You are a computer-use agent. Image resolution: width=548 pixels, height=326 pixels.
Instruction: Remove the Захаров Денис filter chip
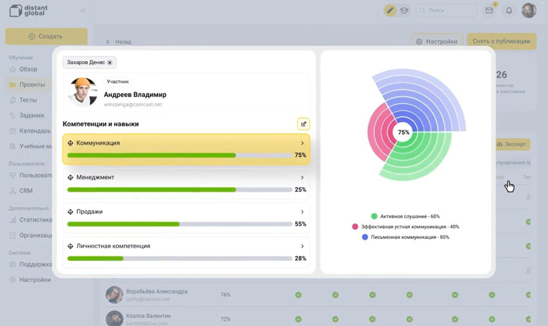pyautogui.click(x=110, y=62)
